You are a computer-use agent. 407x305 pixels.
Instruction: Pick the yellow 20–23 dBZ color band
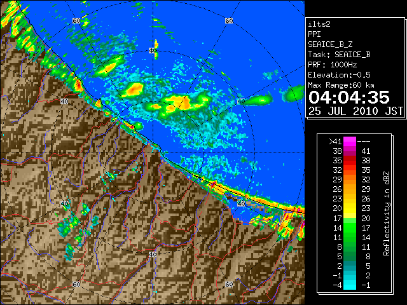pyautogui.click(x=350, y=208)
